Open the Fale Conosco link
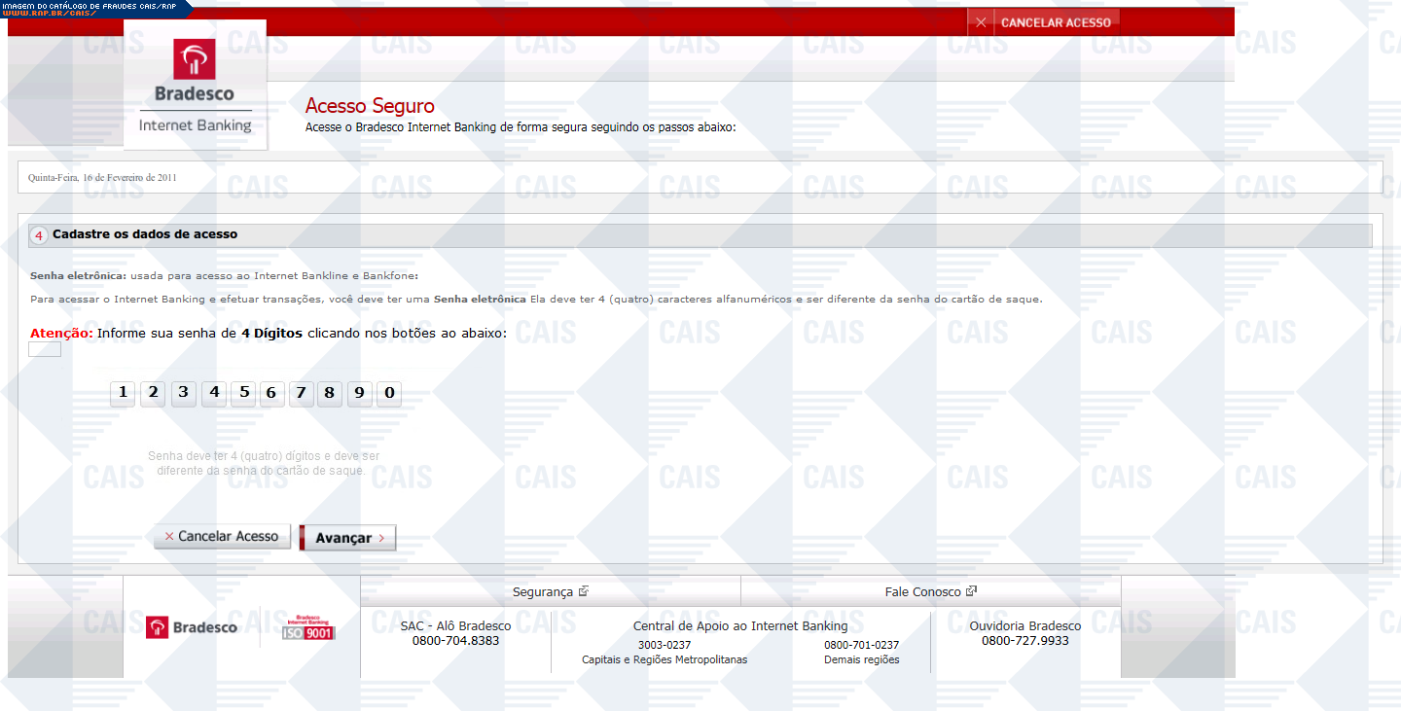Image resolution: width=1401 pixels, height=711 pixels. tap(930, 591)
